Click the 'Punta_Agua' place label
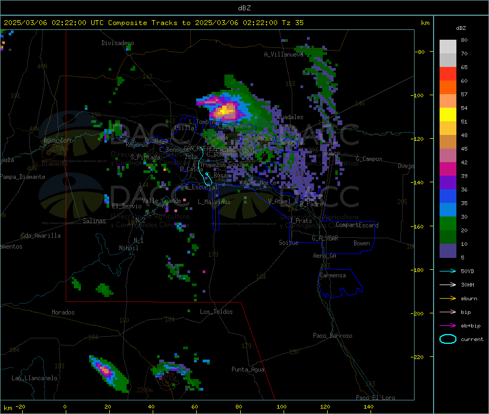 248,369
